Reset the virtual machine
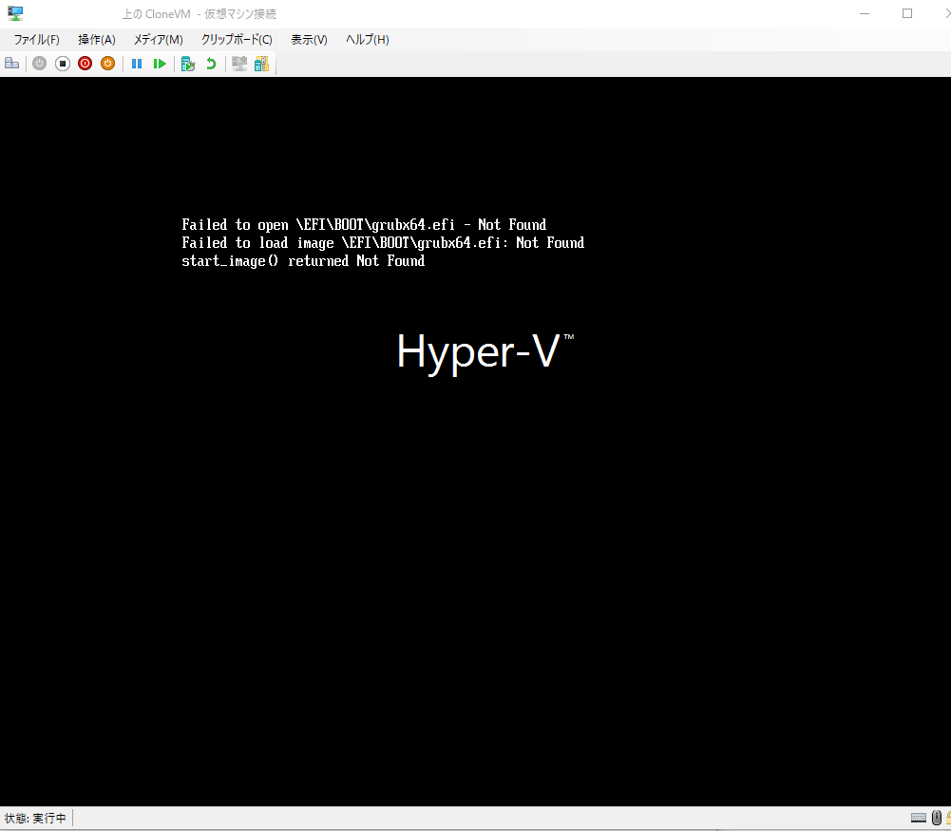 160,63
